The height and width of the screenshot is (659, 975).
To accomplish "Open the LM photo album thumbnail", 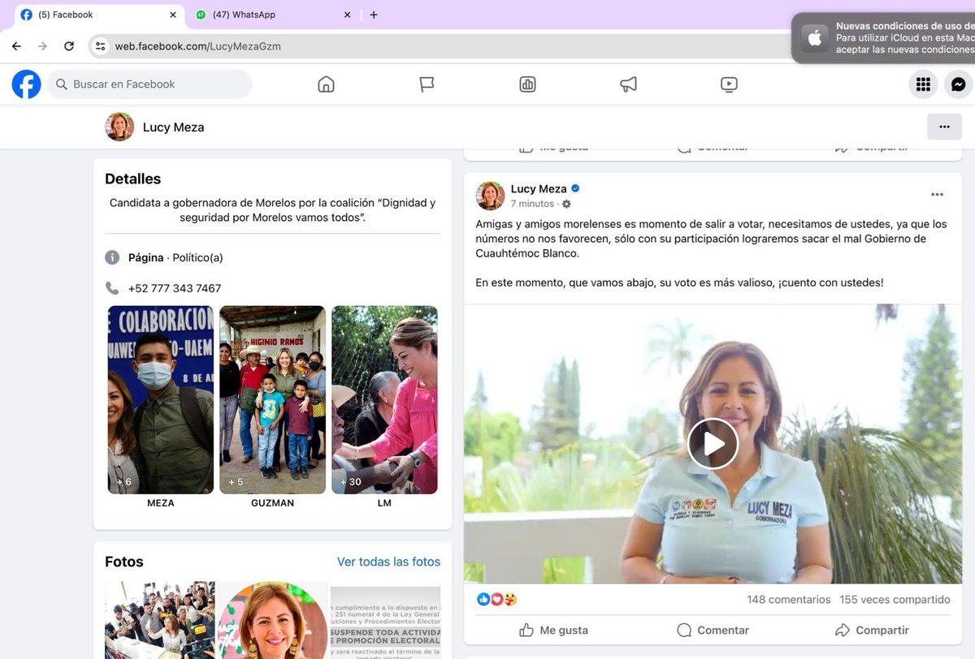I will 384,400.
